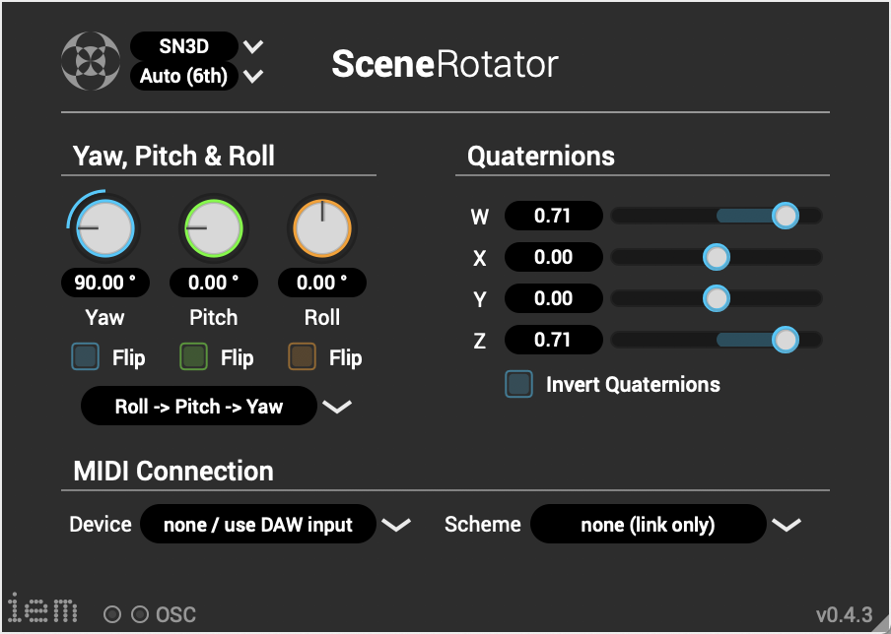891x634 pixels.
Task: Click the quaternion W slider handle
Action: [785, 216]
